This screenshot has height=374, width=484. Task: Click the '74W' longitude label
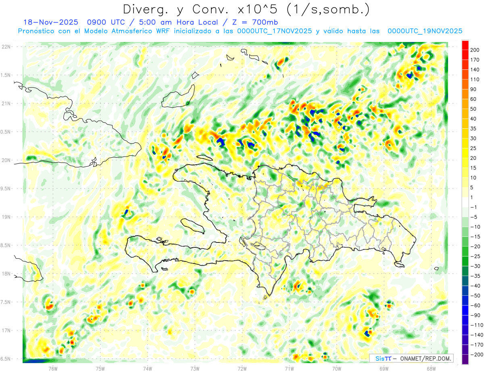(148, 368)
